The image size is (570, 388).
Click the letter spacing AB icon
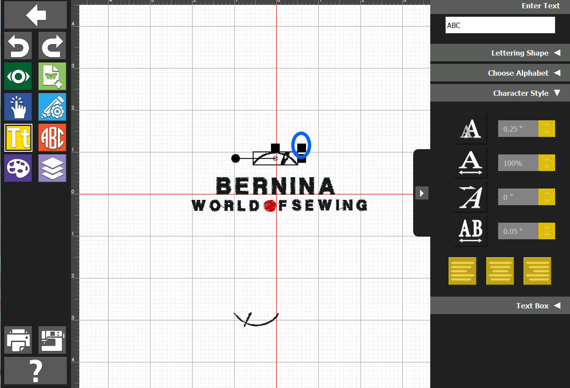pyautogui.click(x=470, y=231)
